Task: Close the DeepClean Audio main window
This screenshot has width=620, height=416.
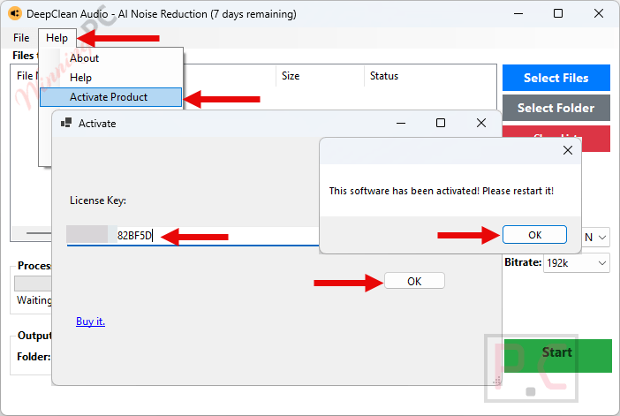Action: [x=599, y=13]
